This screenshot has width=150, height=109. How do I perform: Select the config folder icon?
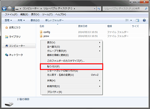coord(41,32)
